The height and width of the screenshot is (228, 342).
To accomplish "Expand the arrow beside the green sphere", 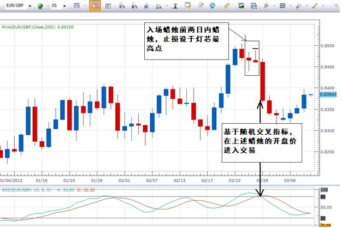I will (48, 6).
